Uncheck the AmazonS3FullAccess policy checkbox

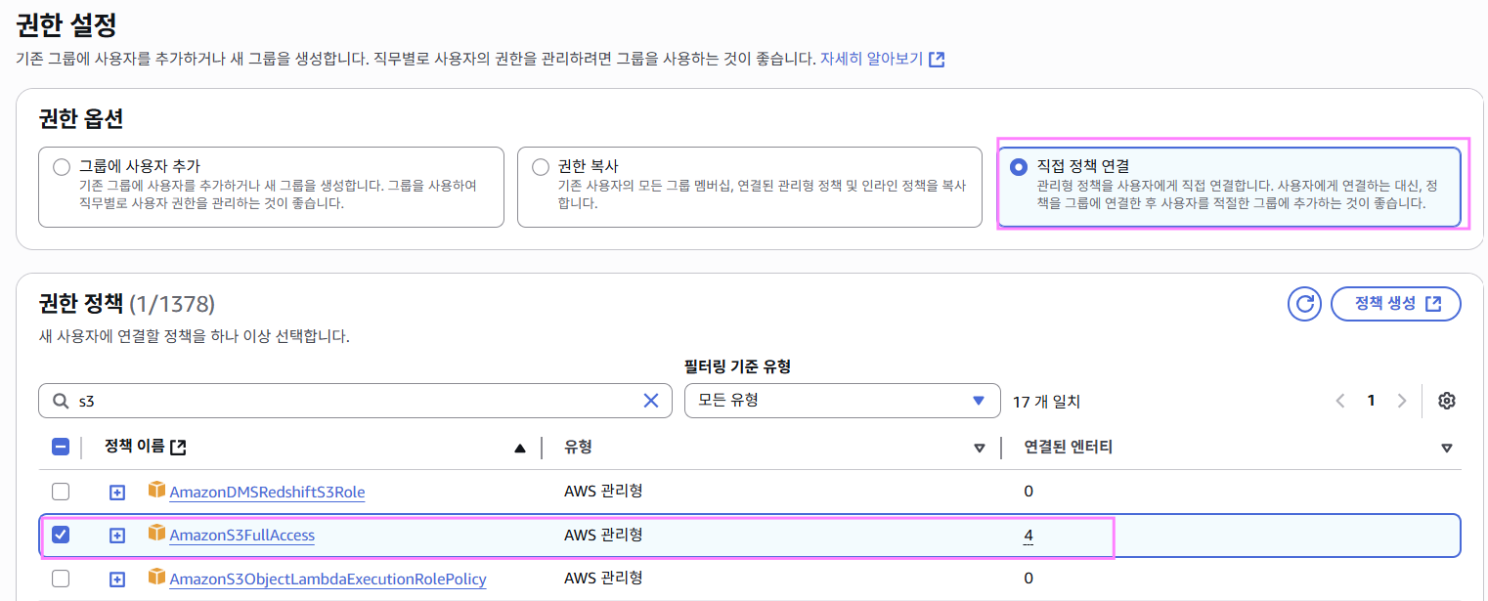61,535
